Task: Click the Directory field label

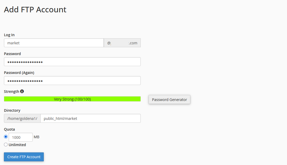Action: coord(12,110)
